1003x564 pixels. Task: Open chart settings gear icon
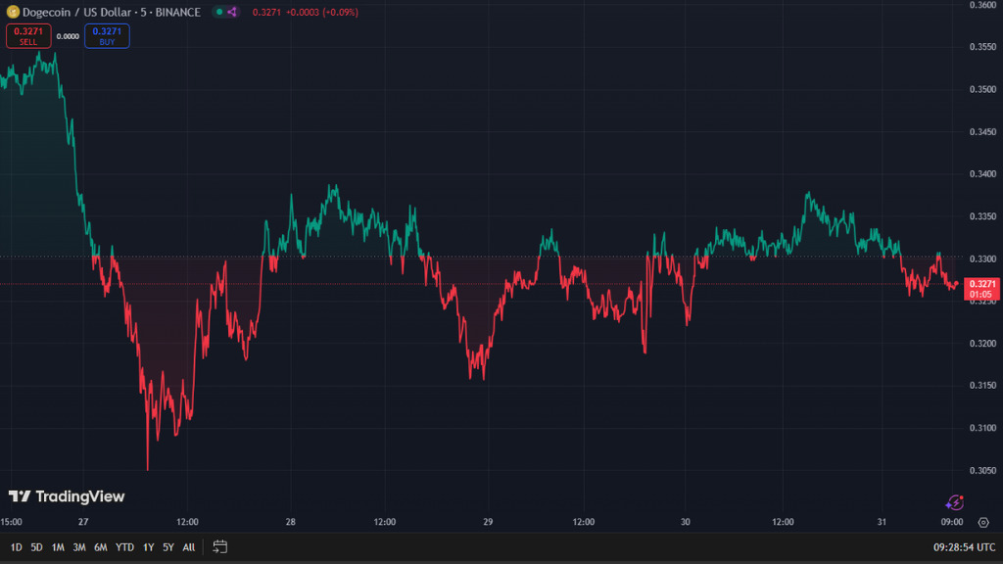point(983,523)
